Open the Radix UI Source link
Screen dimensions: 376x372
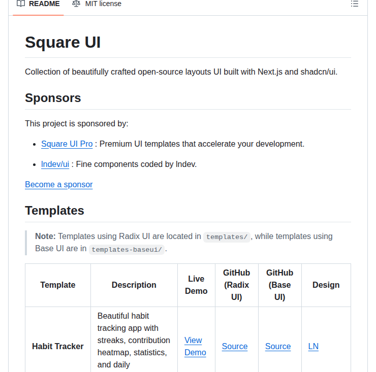235,346
